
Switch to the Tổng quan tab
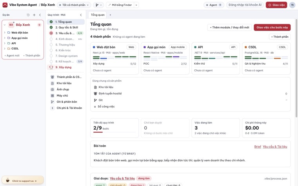point(98,15)
